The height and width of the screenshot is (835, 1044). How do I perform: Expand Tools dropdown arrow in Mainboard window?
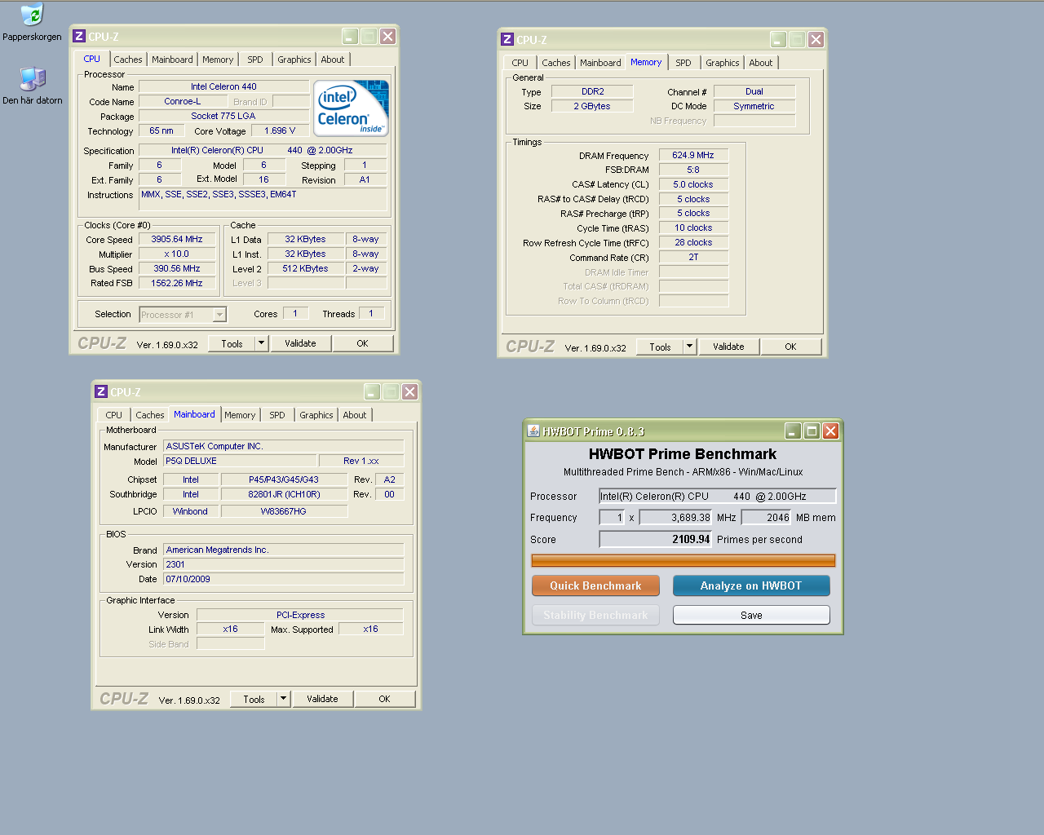(x=284, y=699)
